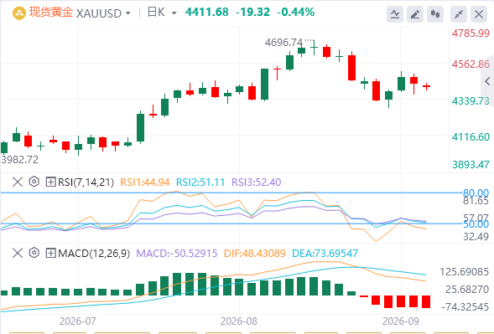Click the 现货黄金 symbol name
This screenshot has height=334, width=494.
point(50,13)
